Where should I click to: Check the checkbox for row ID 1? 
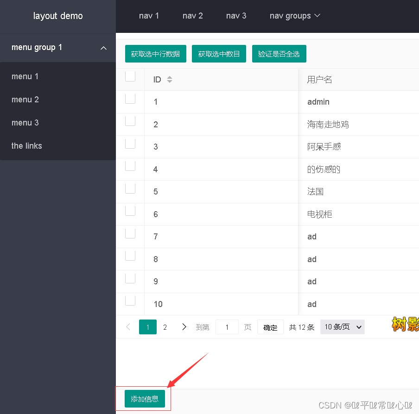tap(130, 98)
